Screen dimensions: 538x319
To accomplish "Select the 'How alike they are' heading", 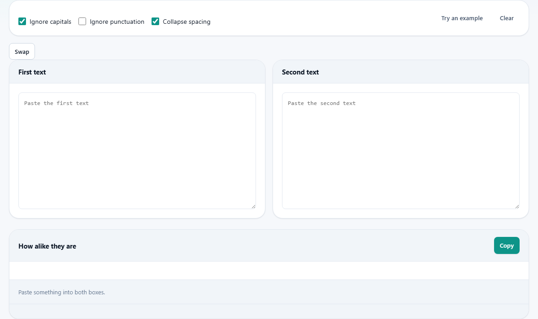I will point(47,246).
